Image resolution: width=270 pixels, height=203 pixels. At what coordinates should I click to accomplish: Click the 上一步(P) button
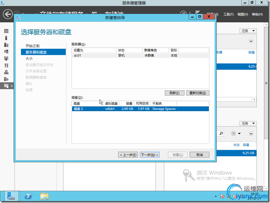pos(128,155)
